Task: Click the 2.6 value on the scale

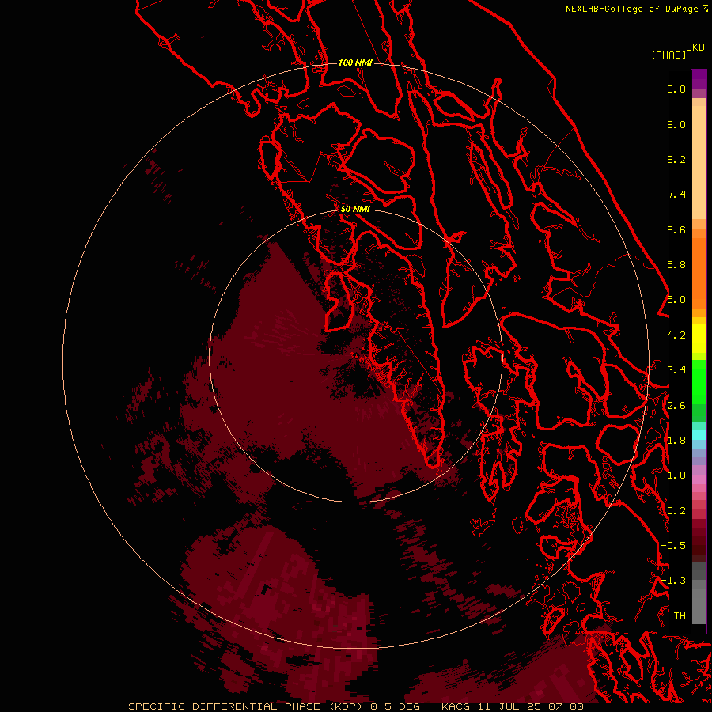Action: [x=676, y=406]
